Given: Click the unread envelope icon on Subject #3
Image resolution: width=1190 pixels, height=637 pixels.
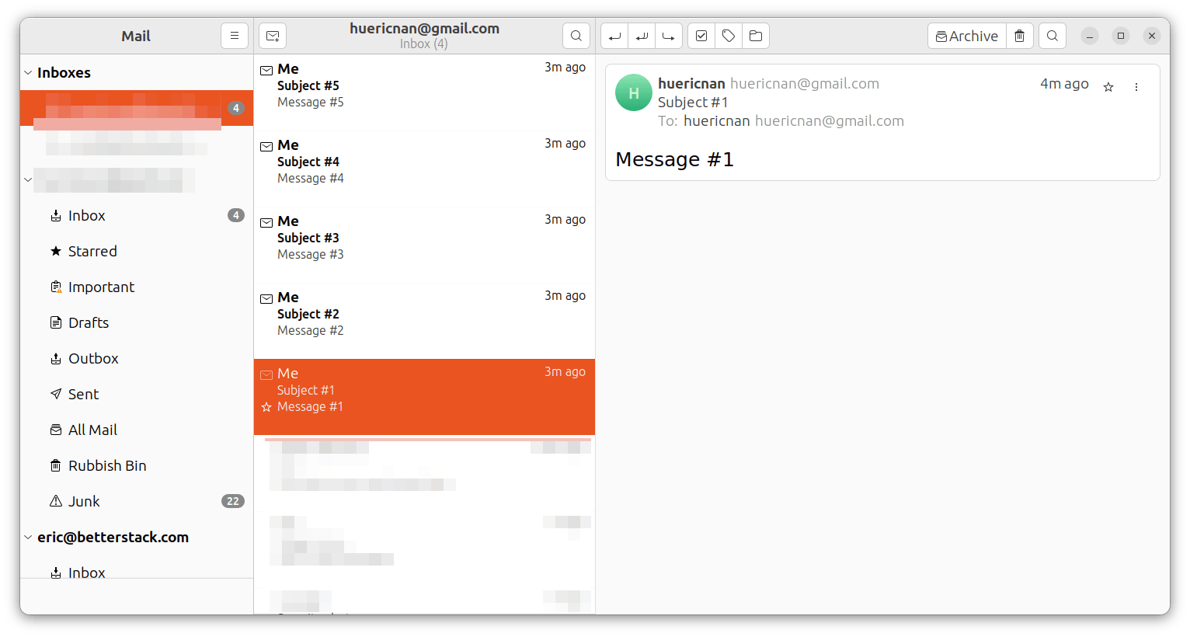Looking at the screenshot, I should click(266, 222).
